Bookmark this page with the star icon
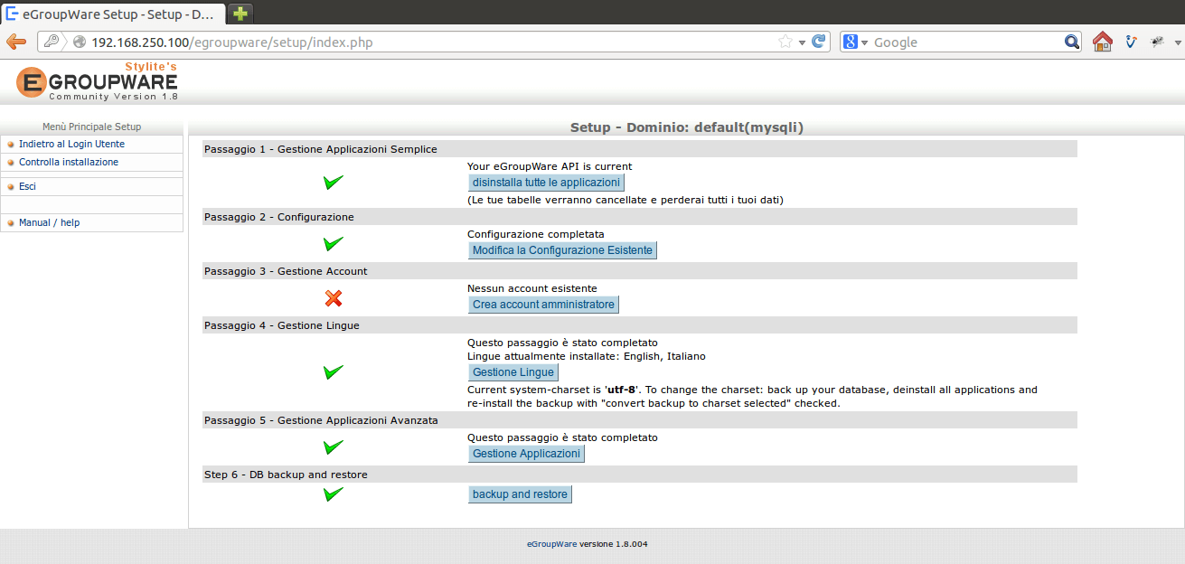Image resolution: width=1185 pixels, height=564 pixels. pyautogui.click(x=785, y=42)
